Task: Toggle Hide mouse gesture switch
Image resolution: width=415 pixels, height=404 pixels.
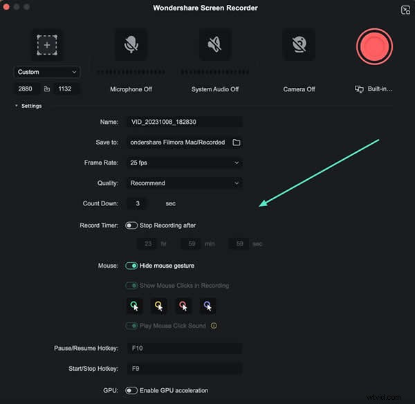Action: click(131, 266)
